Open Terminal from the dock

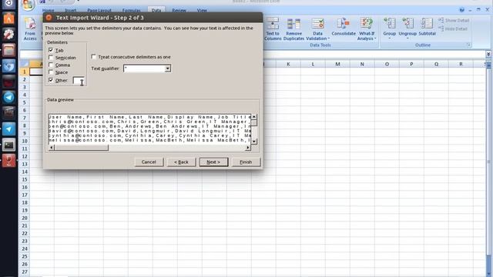(x=8, y=145)
